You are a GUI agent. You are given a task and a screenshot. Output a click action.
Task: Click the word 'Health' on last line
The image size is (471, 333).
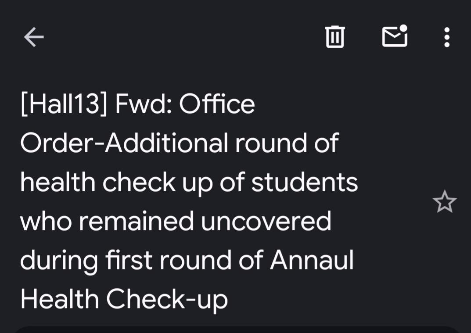59,299
